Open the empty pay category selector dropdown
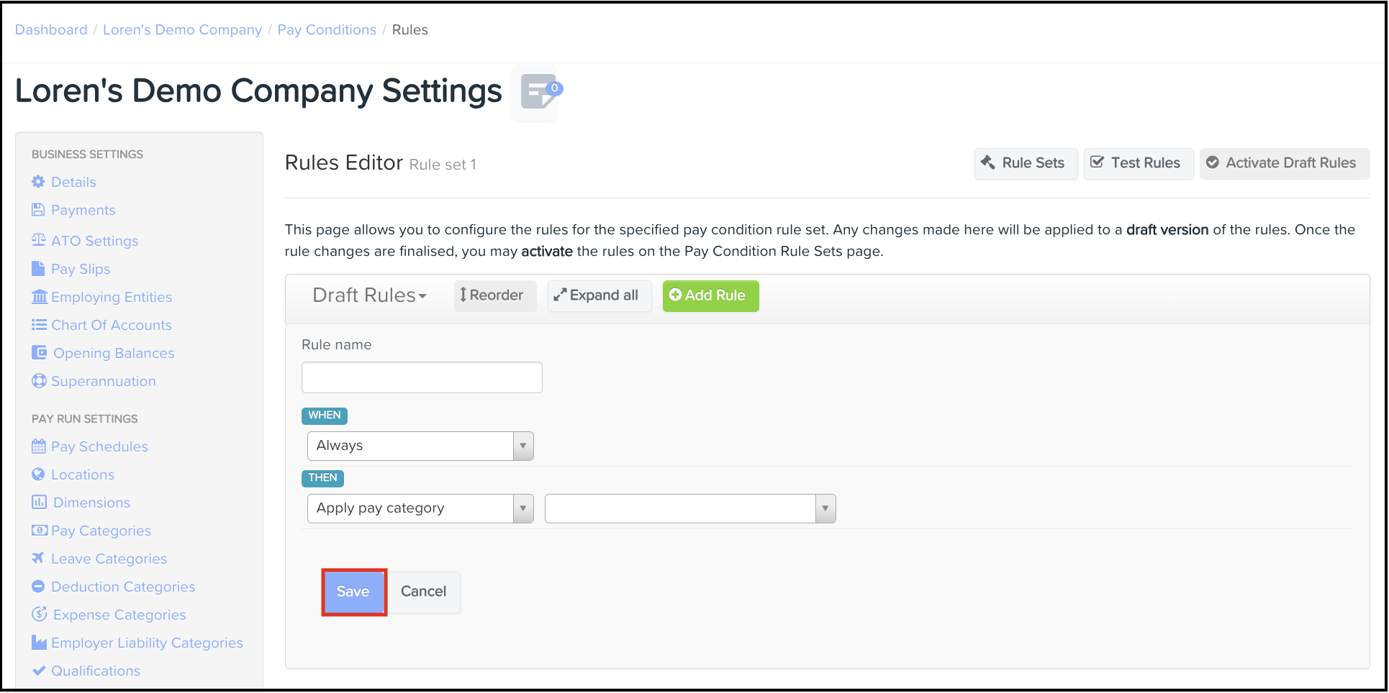 pyautogui.click(x=689, y=508)
